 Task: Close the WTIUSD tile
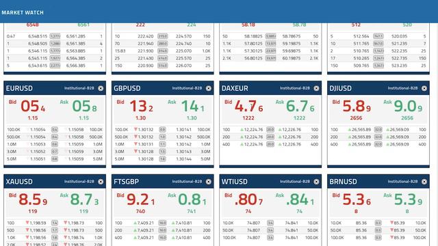click(x=316, y=182)
